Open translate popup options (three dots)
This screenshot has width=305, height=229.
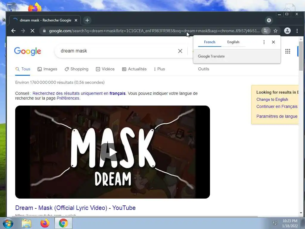point(264,42)
